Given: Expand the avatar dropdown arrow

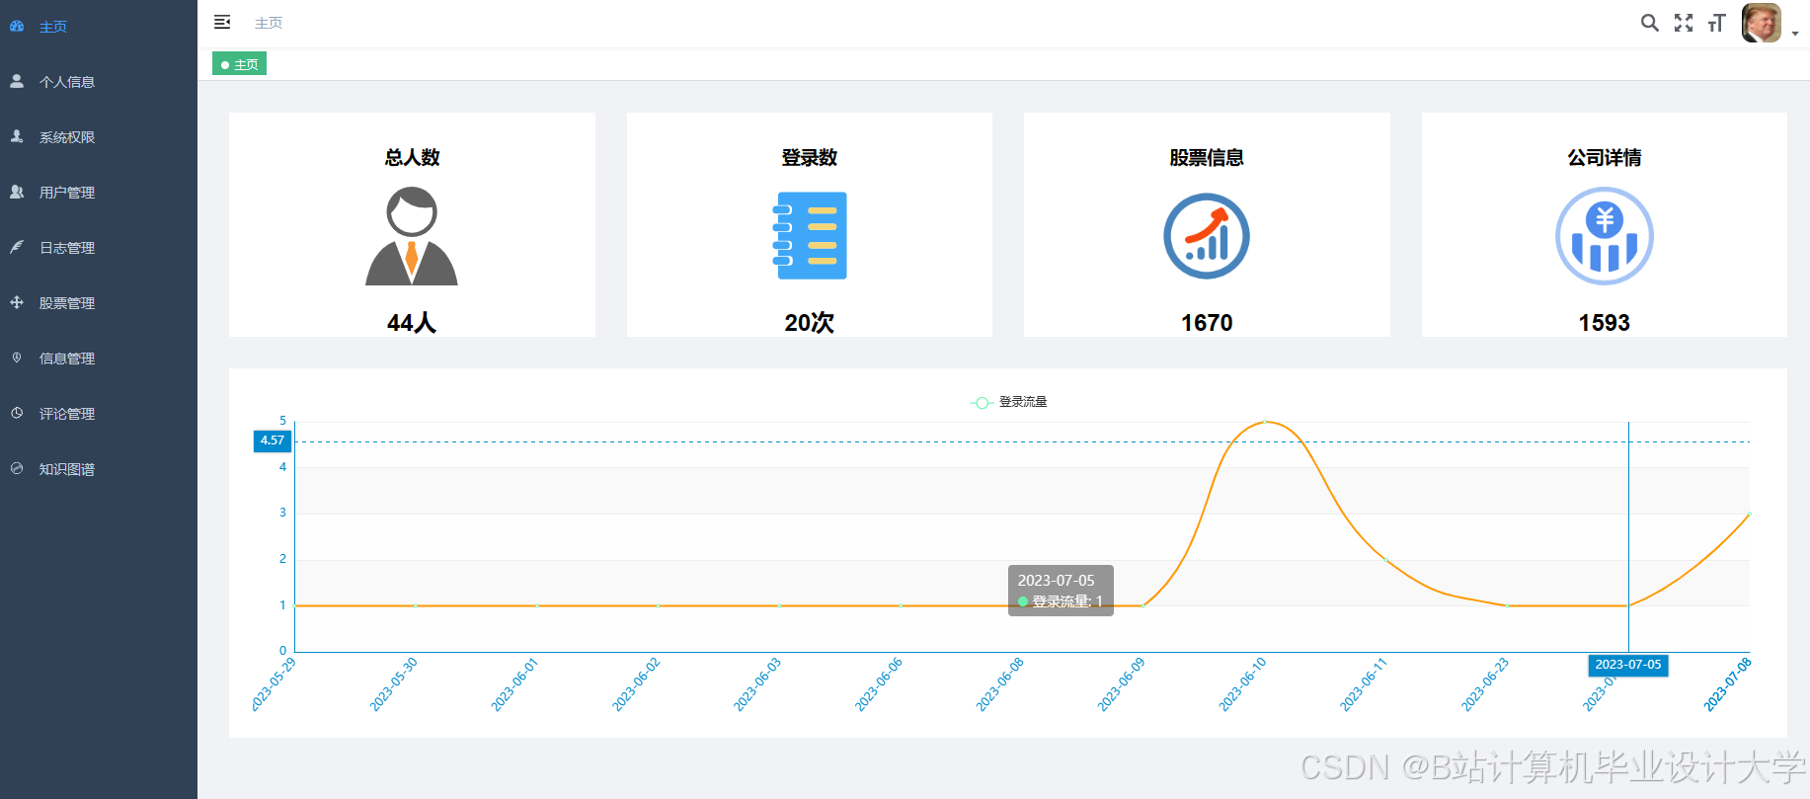Looking at the screenshot, I should [1794, 34].
